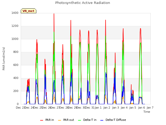Toggle the PAR out legend entry

click(x=66, y=120)
